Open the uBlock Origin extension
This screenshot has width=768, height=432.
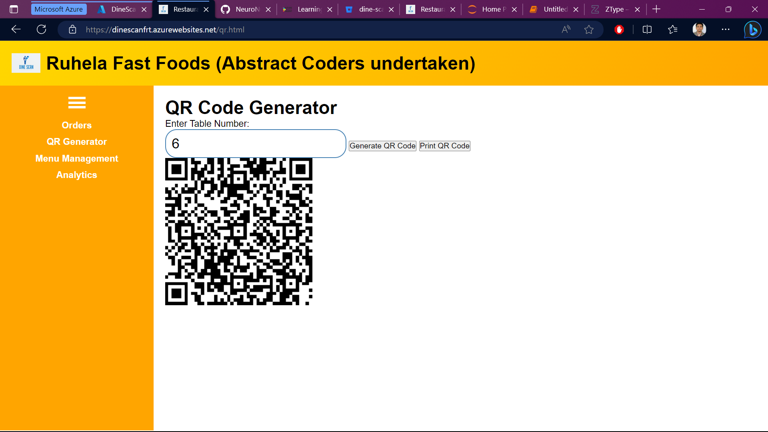[619, 29]
